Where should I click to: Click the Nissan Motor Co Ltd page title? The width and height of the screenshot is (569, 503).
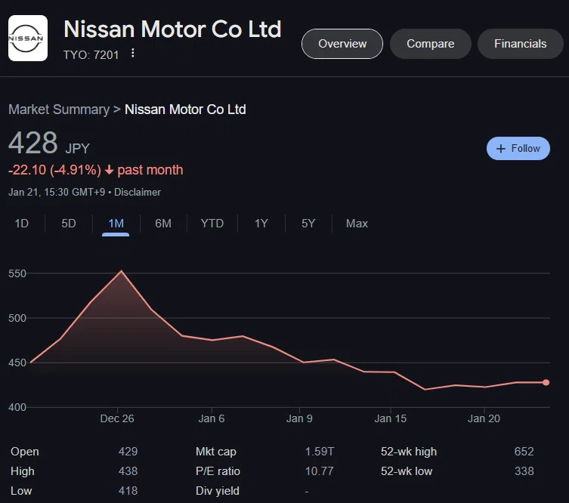click(172, 29)
